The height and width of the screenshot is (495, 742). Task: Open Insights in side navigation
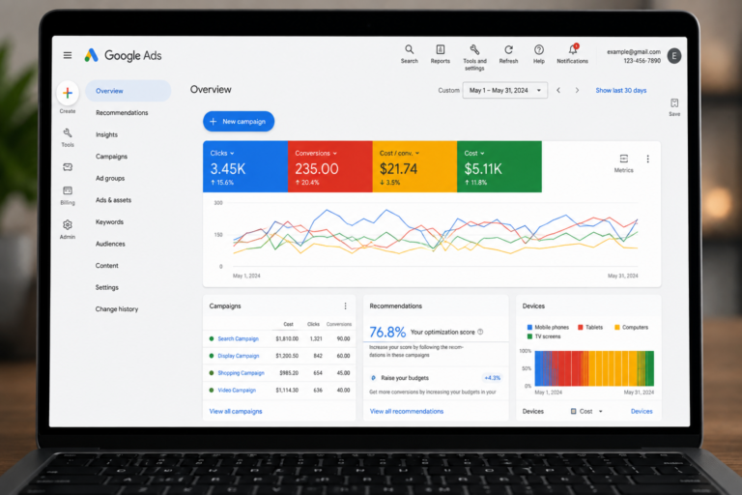click(106, 134)
